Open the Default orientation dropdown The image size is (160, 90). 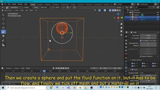pyautogui.click(x=27, y=7)
